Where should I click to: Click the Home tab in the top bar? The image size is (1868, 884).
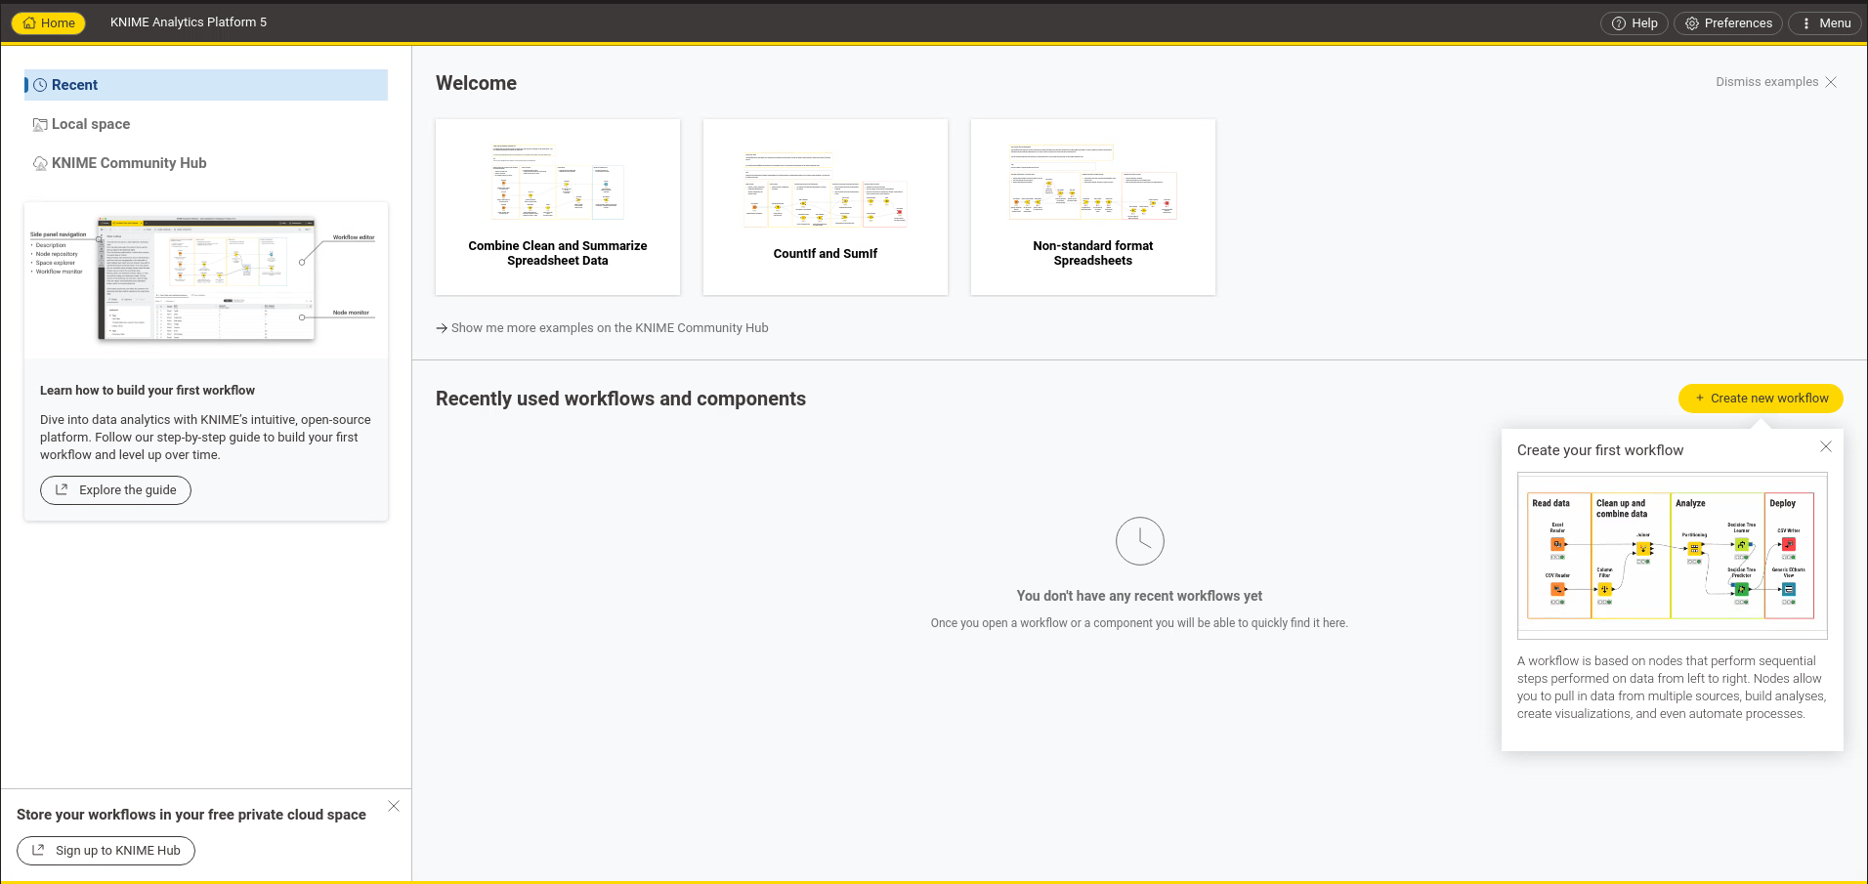(x=49, y=22)
